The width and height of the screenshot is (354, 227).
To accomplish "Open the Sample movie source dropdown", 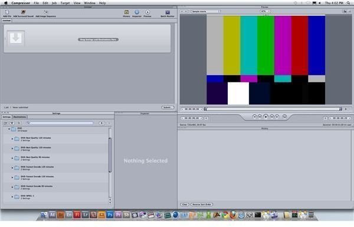I will [205, 11].
